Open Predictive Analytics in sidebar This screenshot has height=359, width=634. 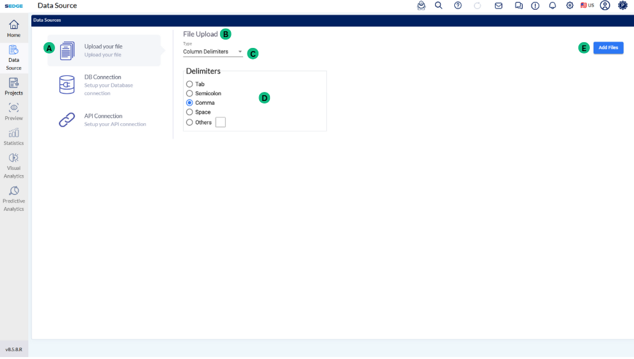(13, 198)
